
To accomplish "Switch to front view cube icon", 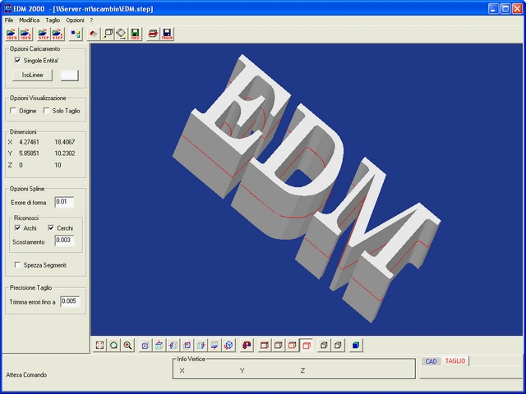I will click(x=145, y=345).
